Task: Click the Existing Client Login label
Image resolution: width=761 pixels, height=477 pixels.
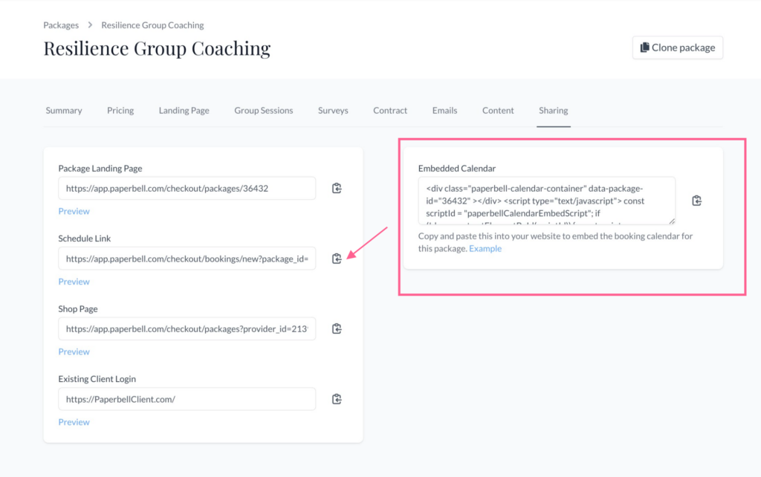Action: click(97, 378)
